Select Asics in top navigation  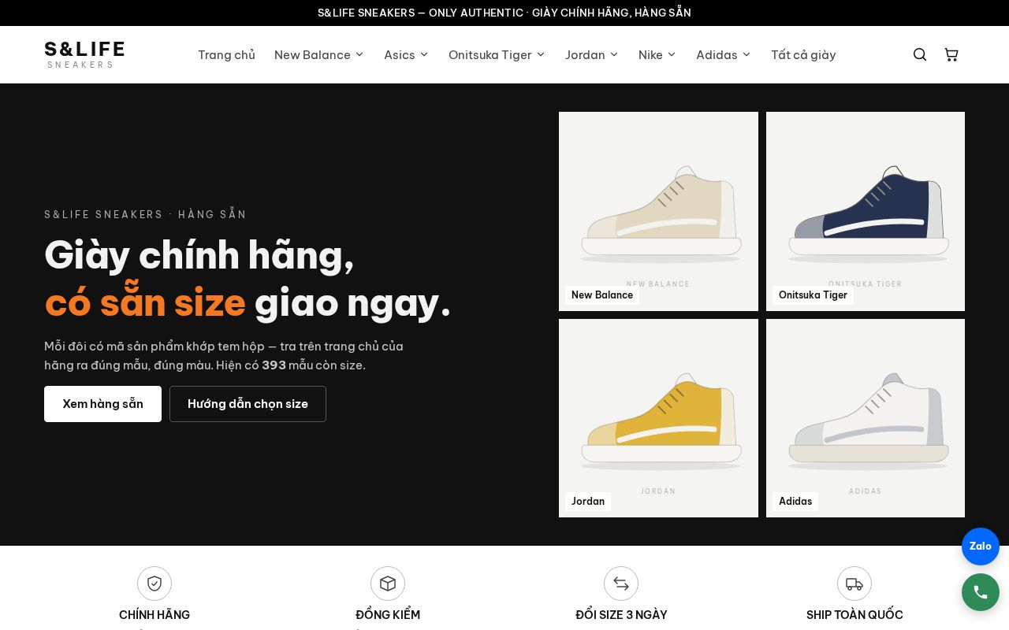click(x=400, y=54)
